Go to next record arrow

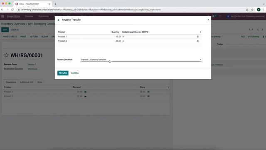pyautogui.click(x=262, y=30)
